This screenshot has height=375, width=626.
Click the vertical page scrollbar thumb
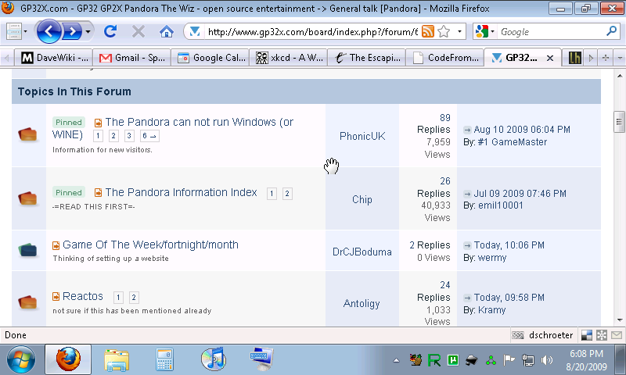pyautogui.click(x=618, y=121)
